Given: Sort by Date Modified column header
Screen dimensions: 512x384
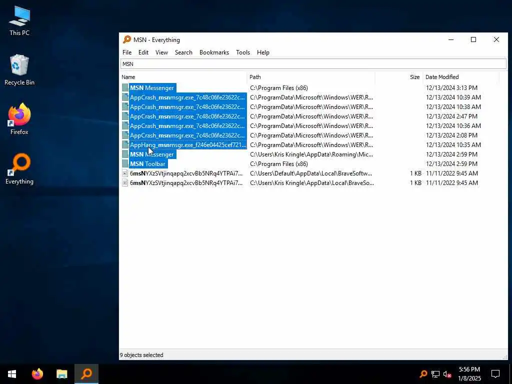Looking at the screenshot, I should [461, 77].
